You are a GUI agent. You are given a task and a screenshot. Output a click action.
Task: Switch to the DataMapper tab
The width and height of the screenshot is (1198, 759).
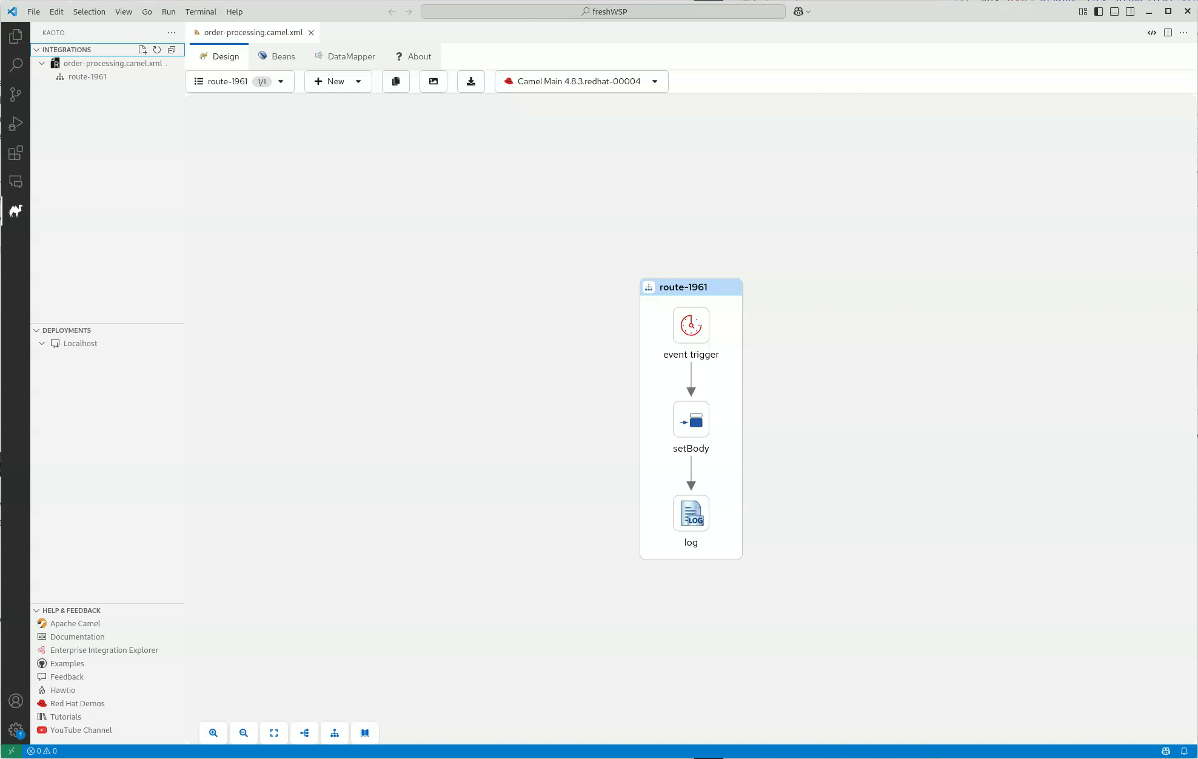(x=345, y=56)
